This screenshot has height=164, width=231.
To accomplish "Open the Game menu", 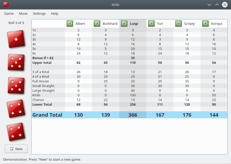I will tap(9, 13).
